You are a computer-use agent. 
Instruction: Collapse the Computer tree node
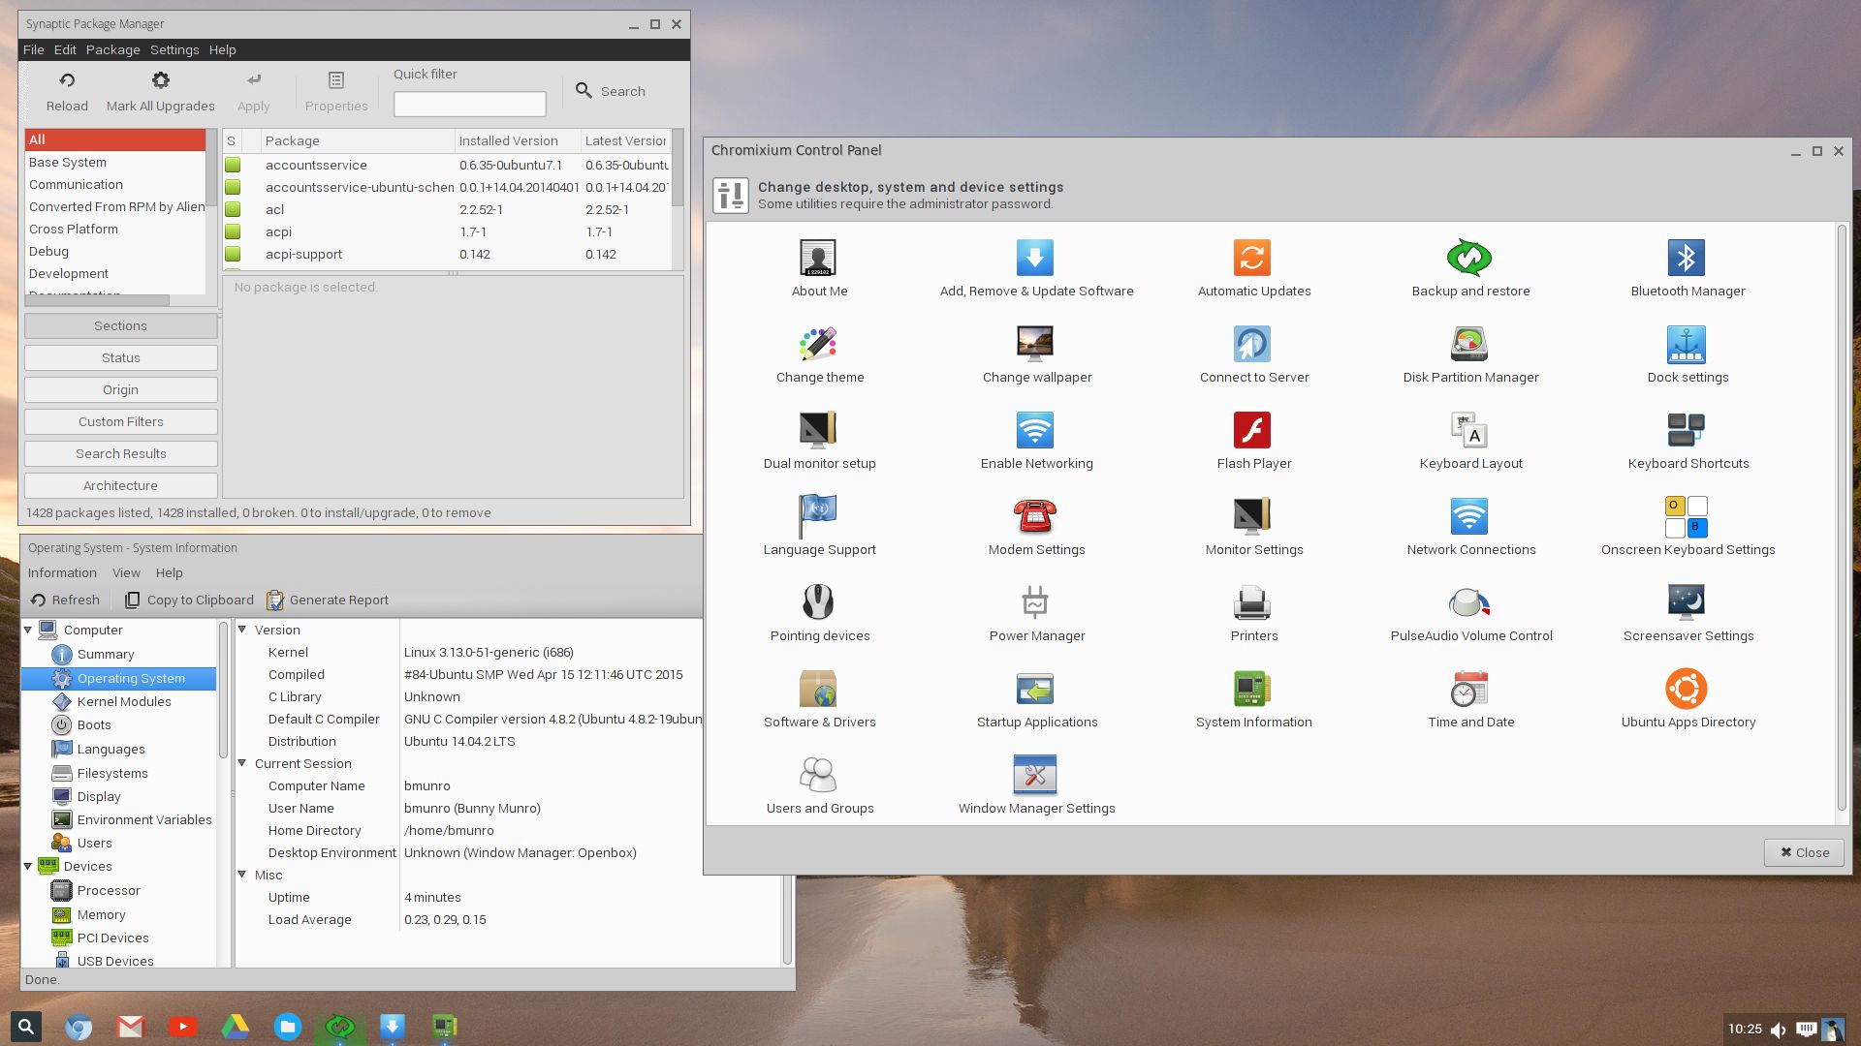[28, 631]
